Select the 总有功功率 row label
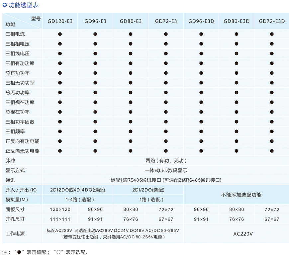 tap(18, 73)
